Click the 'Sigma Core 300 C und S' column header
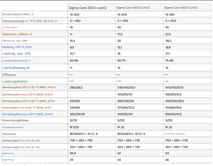 coord(88,8)
